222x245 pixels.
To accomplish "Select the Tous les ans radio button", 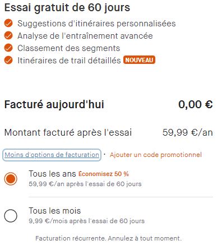I will click(11, 179).
